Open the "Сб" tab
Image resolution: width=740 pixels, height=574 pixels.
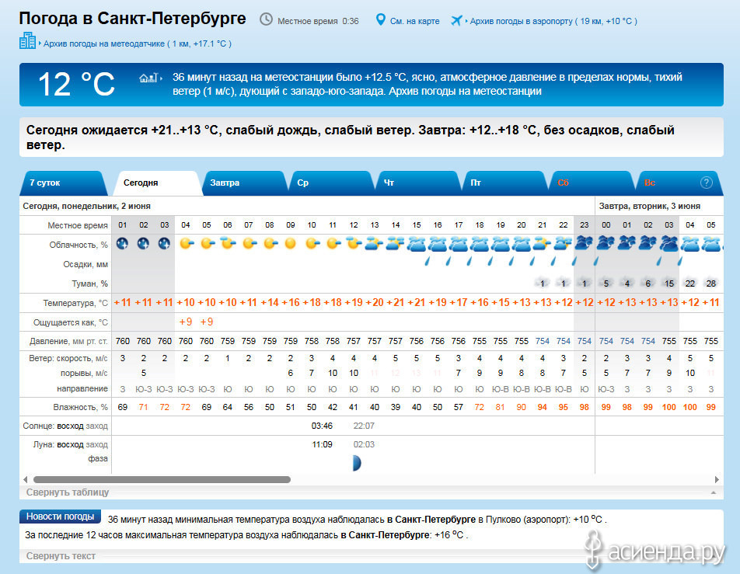(x=592, y=183)
